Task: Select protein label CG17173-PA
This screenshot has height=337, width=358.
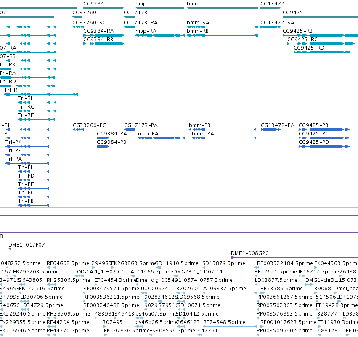Action: click(x=141, y=125)
